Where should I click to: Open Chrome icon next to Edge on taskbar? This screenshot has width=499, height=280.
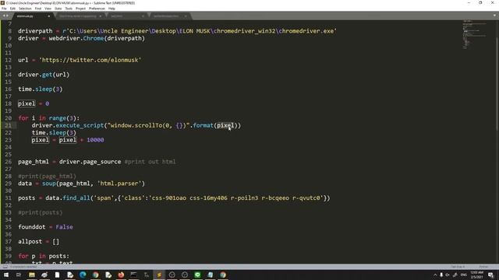pyautogui.click(x=95, y=275)
